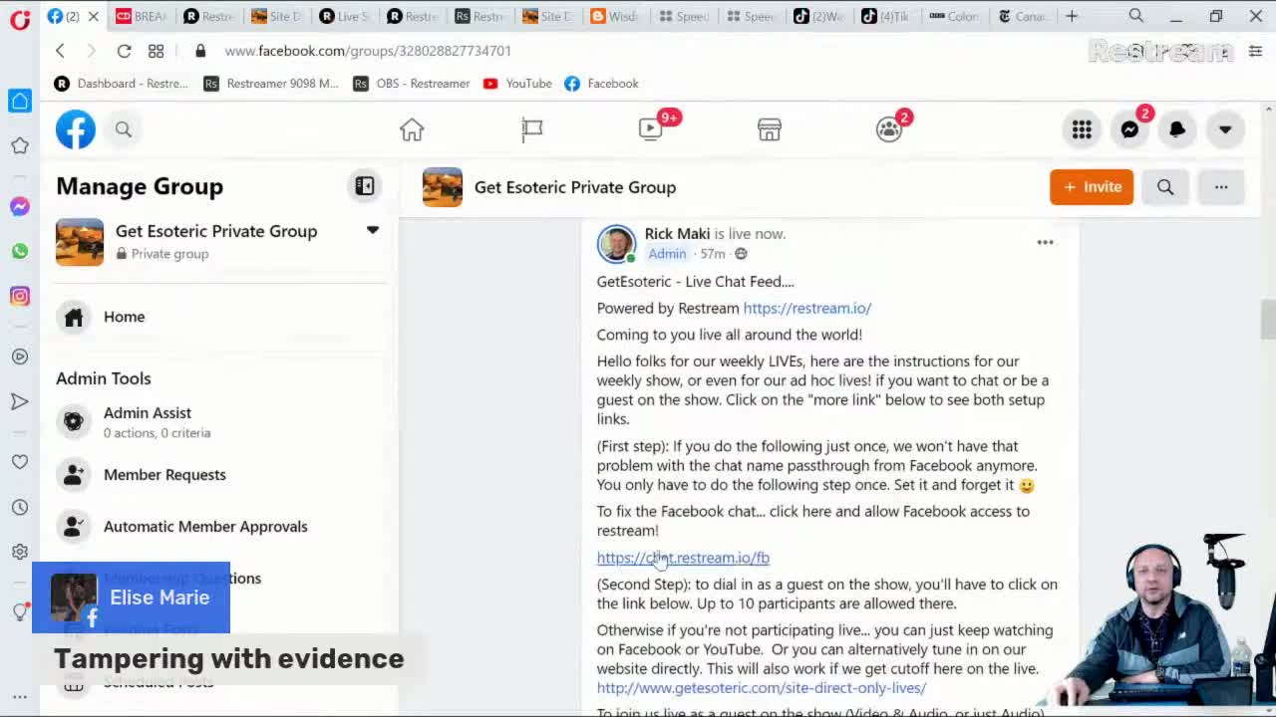Go back to the previous page
This screenshot has height=717, width=1276.
click(60, 51)
